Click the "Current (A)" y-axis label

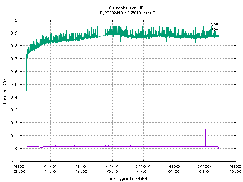5,91
